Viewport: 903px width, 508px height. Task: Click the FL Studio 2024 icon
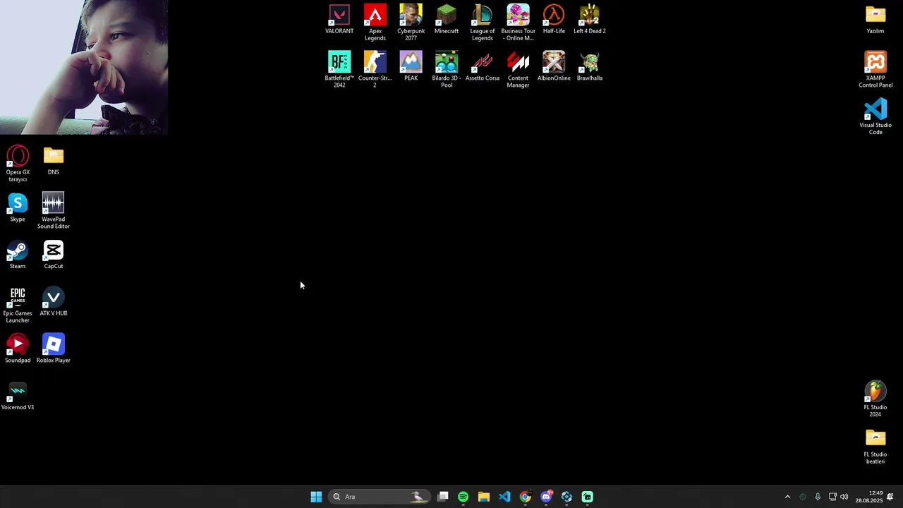pyautogui.click(x=875, y=399)
